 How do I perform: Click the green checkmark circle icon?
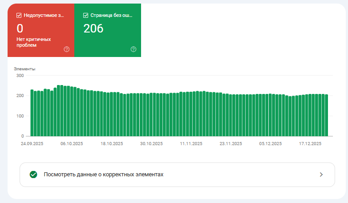click(x=33, y=175)
